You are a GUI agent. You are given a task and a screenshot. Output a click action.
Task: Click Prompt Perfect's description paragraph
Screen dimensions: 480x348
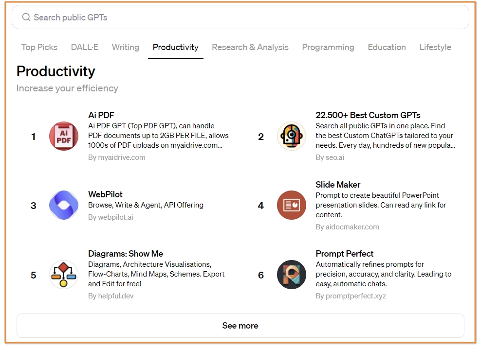click(384, 274)
